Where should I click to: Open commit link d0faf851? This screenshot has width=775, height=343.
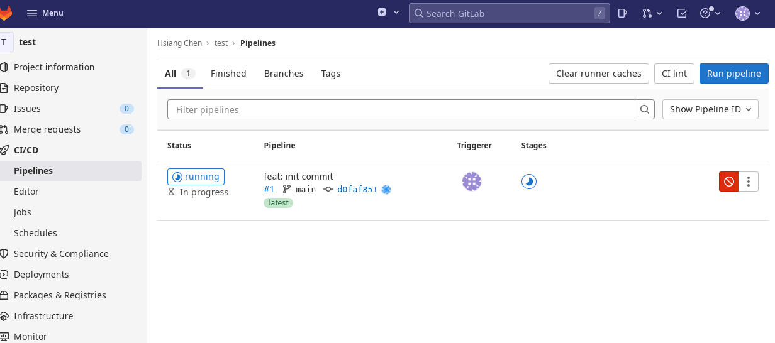tap(357, 189)
